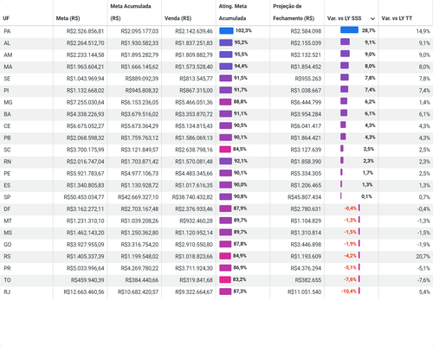Select the SP row UF cell
The image size is (433, 346).
click(x=7, y=197)
